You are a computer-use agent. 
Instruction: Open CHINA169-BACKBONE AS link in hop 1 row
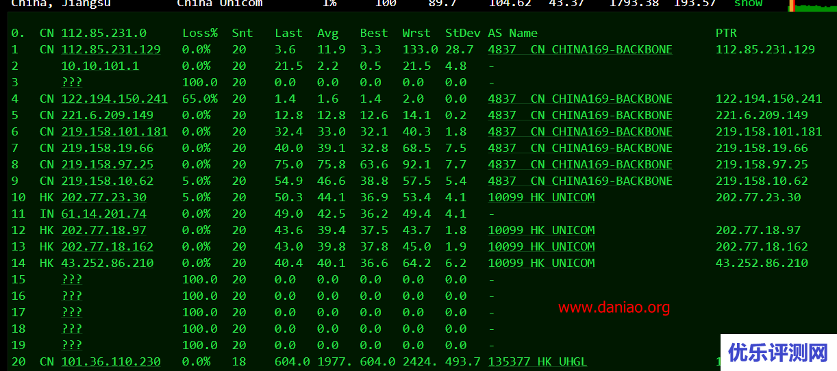580,49
